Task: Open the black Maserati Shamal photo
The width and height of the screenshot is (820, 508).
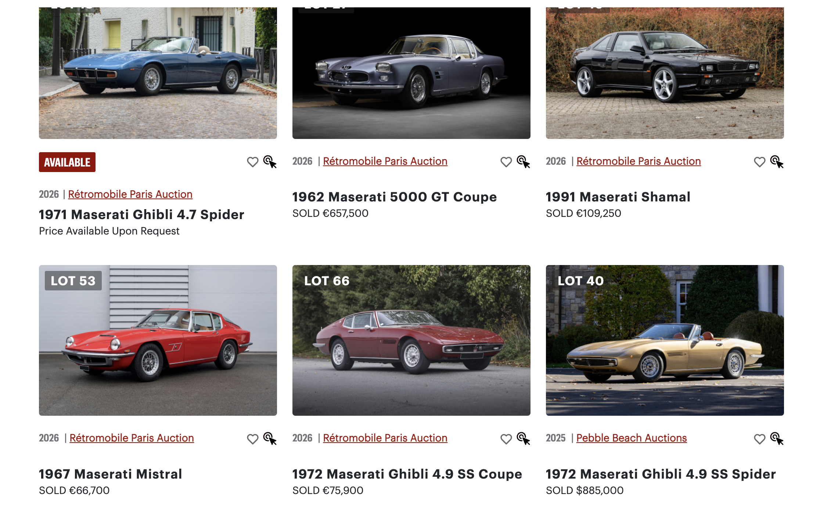Action: 665,73
